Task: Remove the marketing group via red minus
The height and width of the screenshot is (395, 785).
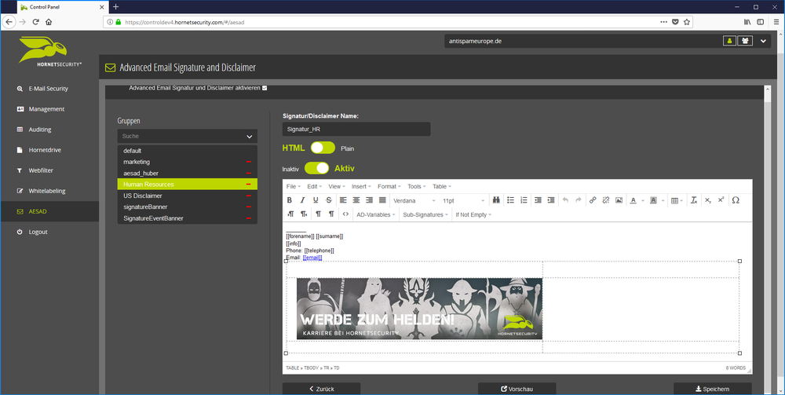Action: tap(249, 163)
